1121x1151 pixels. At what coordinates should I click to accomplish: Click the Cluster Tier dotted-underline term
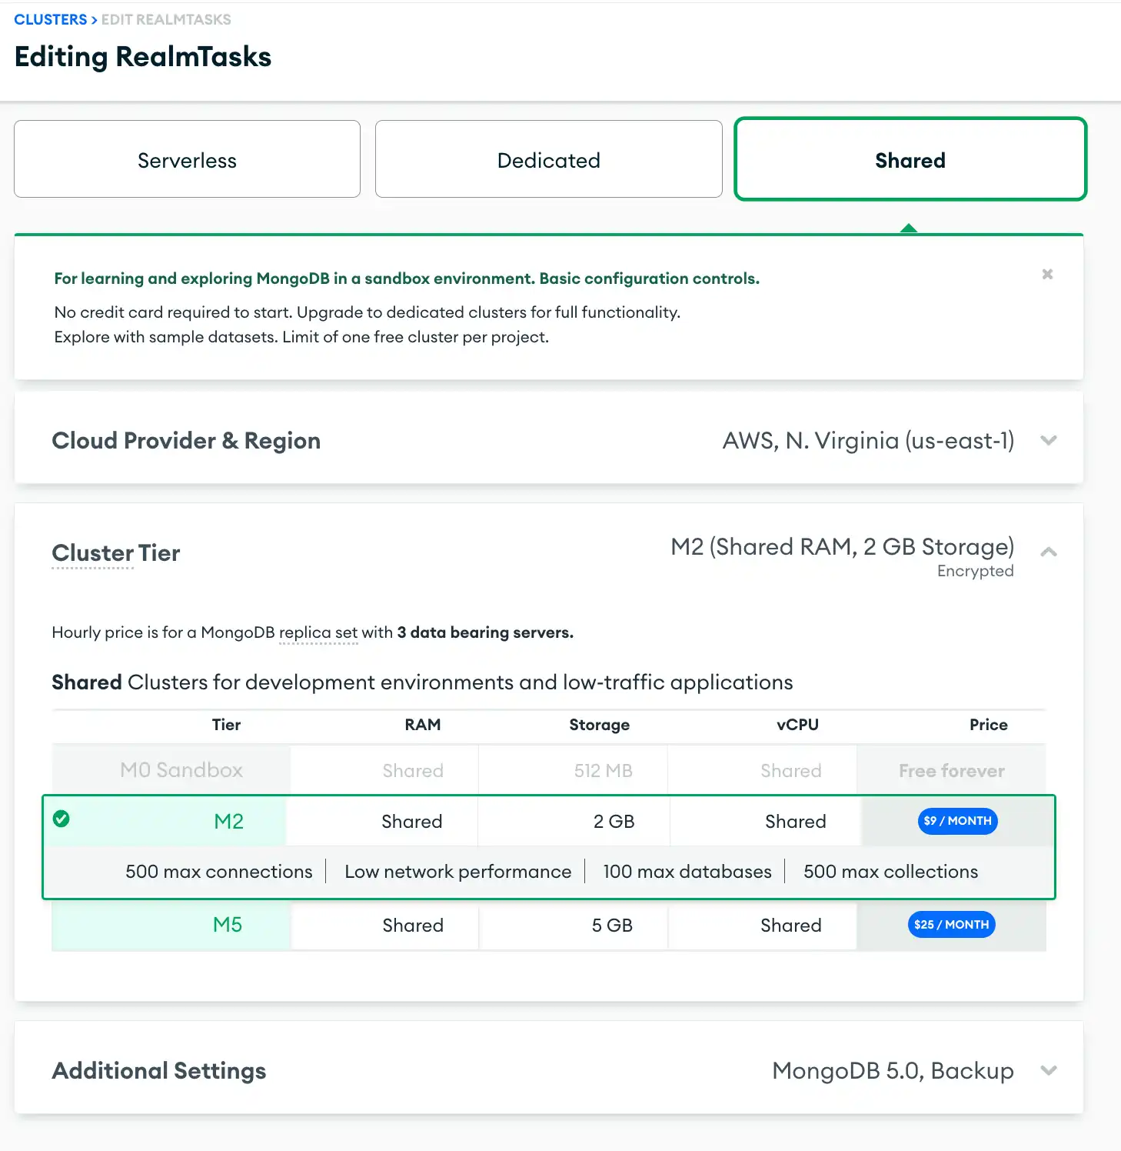point(115,552)
